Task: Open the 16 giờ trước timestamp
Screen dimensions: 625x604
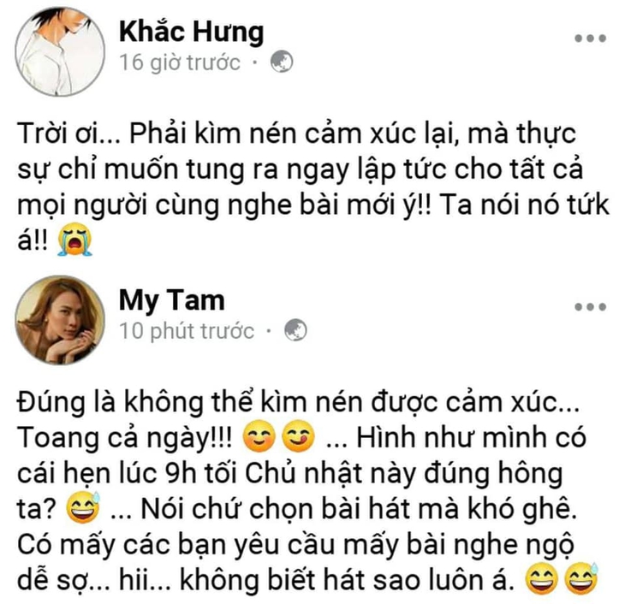Action: click(180, 62)
